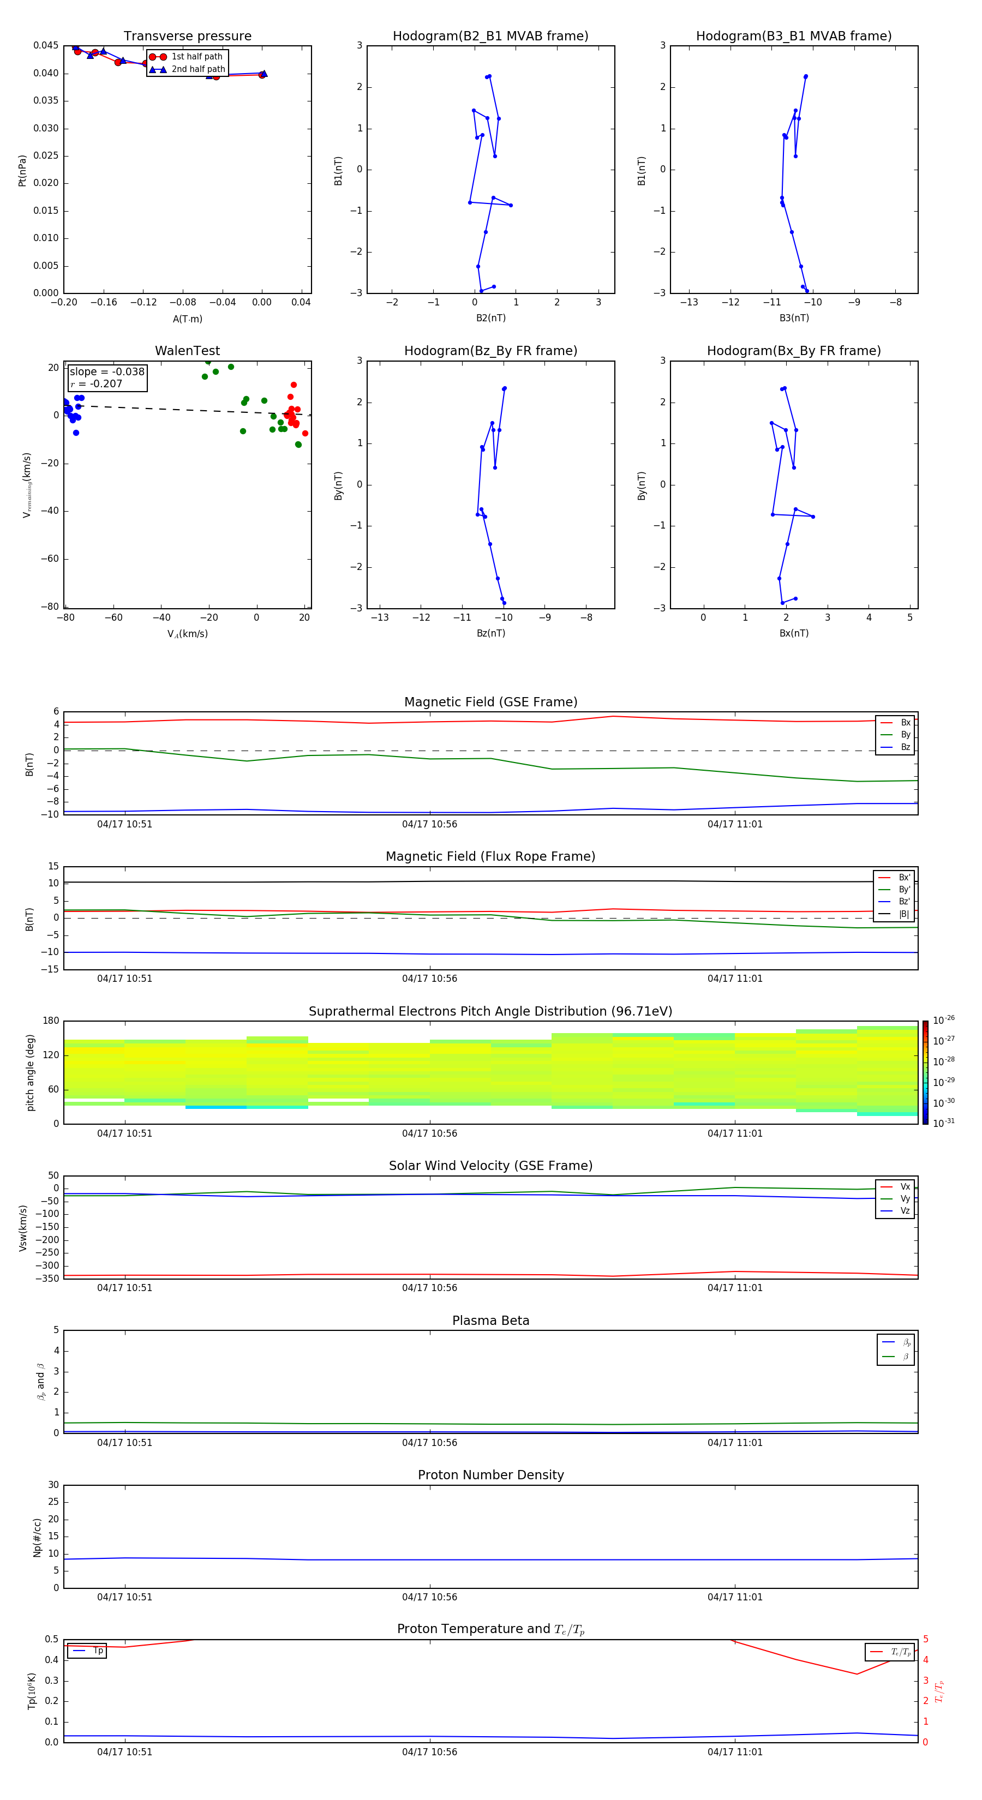Click the 'slope = -0.038' annotation
This screenshot has height=1800, width=982.
(107, 372)
